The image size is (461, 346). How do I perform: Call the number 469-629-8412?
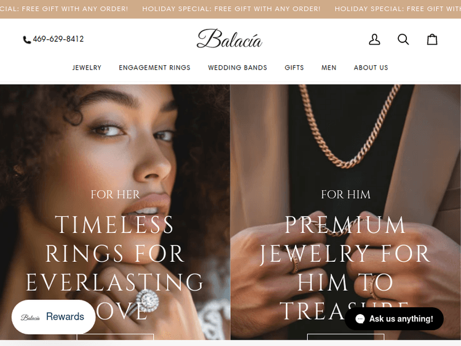coord(58,39)
